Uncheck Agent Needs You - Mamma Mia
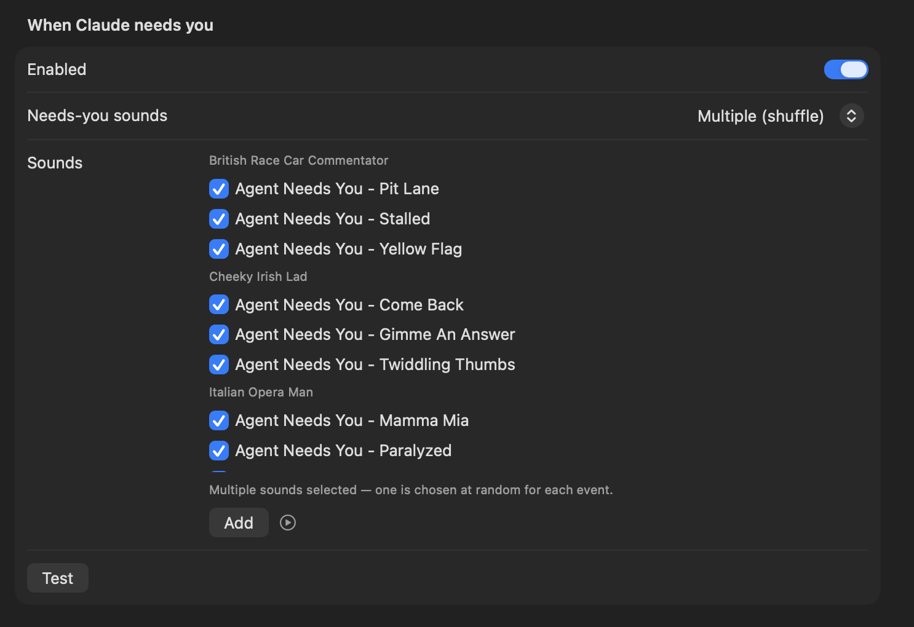 [x=219, y=420]
